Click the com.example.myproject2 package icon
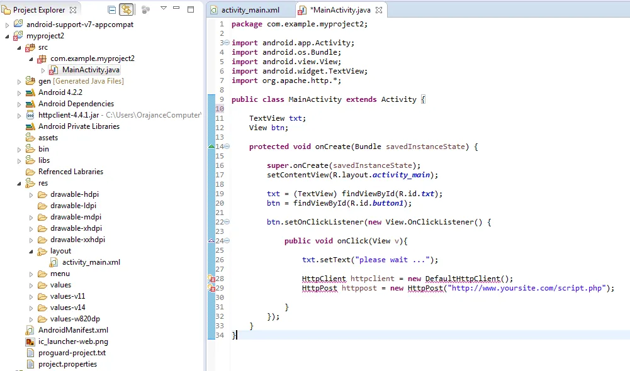The width and height of the screenshot is (630, 371). click(x=42, y=59)
